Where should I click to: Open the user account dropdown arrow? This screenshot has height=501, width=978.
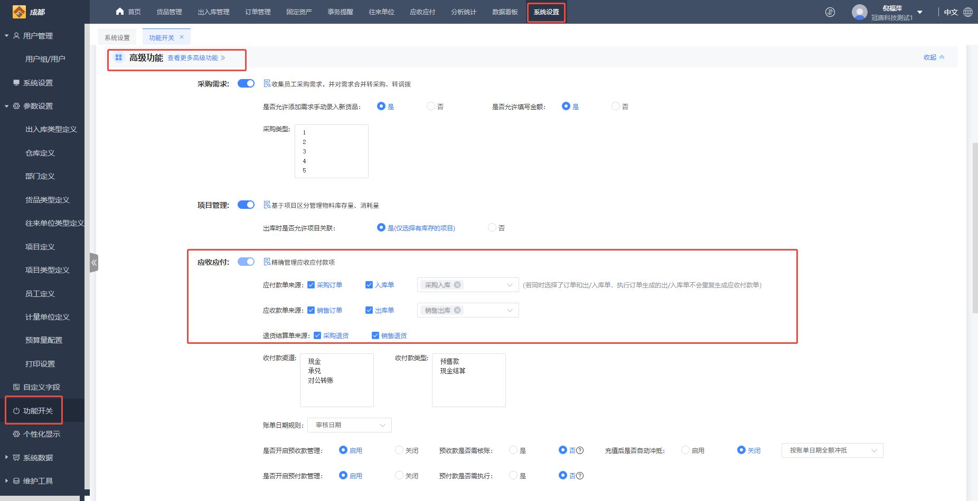[x=920, y=12]
